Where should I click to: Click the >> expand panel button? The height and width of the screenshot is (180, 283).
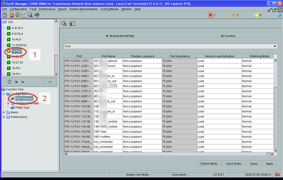[50, 82]
